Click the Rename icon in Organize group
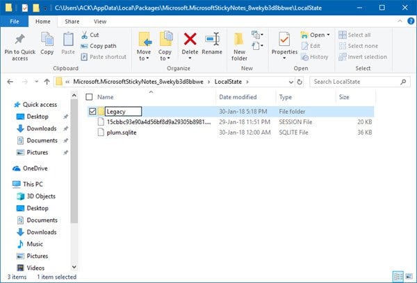Image resolution: width=417 pixels, height=283 pixels. pos(212,39)
